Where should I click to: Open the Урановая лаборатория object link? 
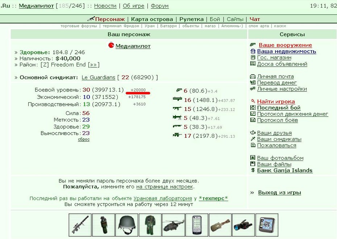pos(163,199)
